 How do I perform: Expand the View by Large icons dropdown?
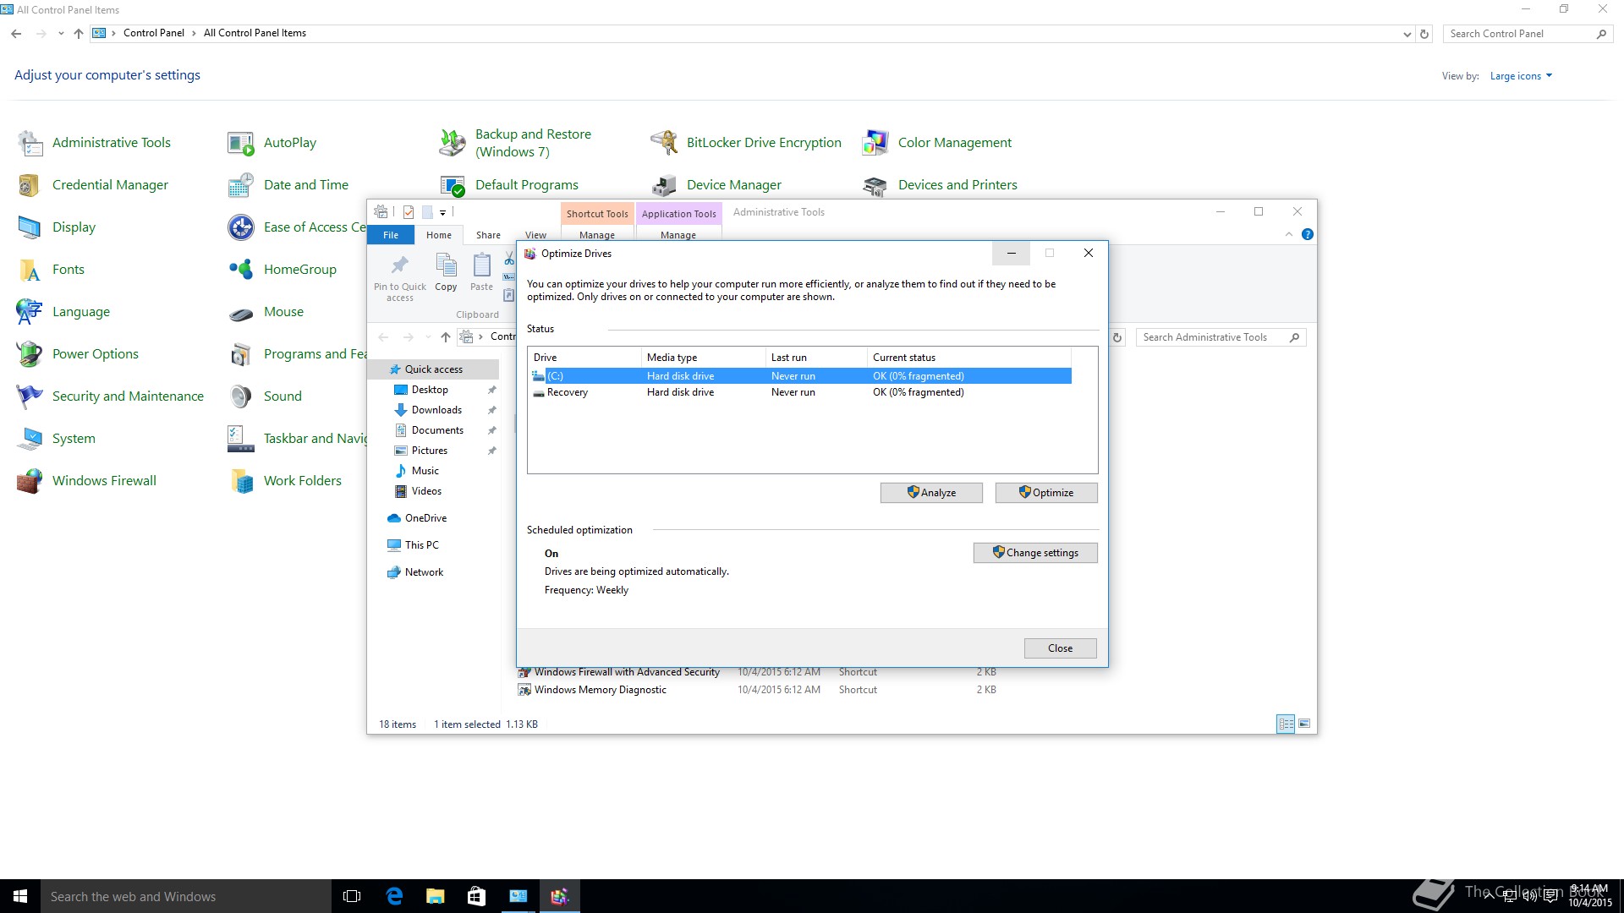[x=1521, y=76]
